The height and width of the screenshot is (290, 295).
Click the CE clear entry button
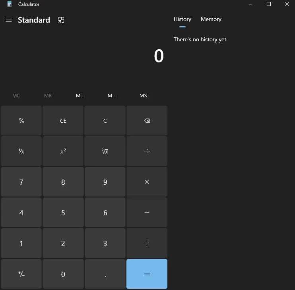coord(63,121)
